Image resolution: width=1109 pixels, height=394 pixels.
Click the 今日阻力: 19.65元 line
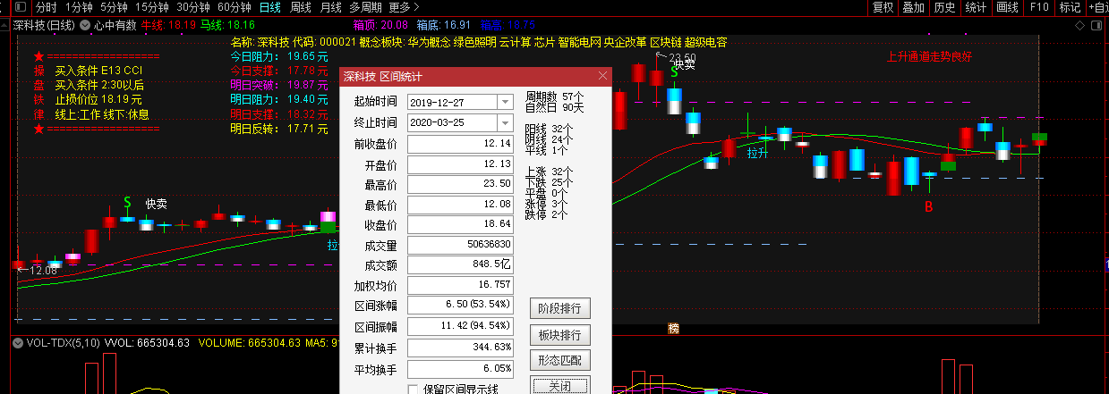click(279, 55)
